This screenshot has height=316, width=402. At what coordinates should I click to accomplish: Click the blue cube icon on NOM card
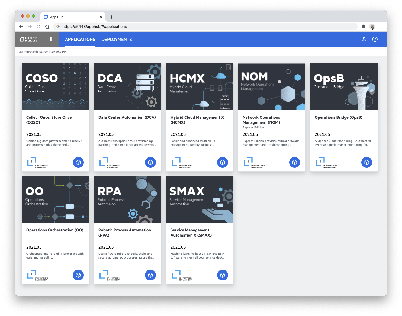pos(295,162)
